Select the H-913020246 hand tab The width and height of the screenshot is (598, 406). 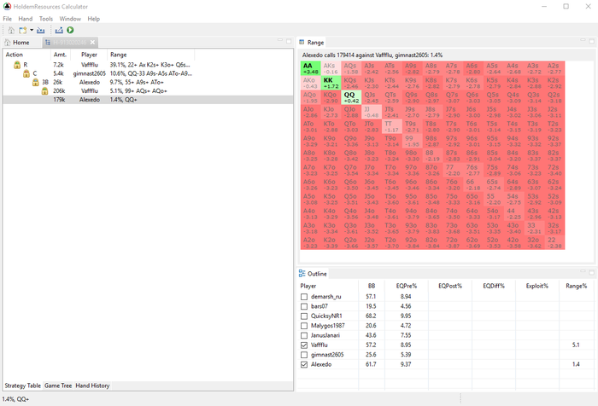click(69, 43)
